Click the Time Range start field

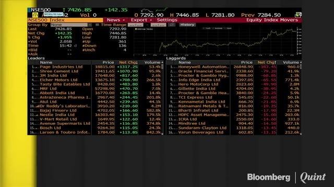136,25
